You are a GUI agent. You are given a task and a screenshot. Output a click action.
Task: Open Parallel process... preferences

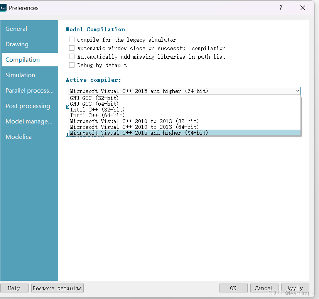click(x=29, y=91)
